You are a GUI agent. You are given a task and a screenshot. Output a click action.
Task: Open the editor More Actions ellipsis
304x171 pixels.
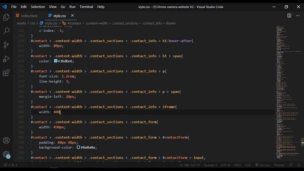pyautogui.click(x=298, y=16)
